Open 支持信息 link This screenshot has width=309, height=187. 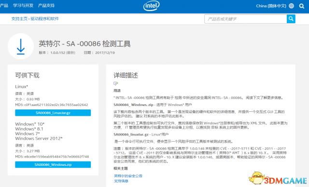[x=121, y=181]
